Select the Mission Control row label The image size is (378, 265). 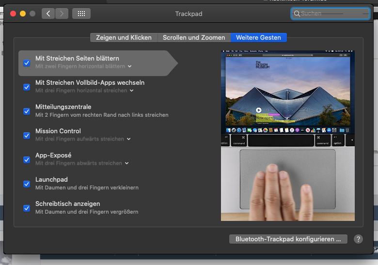click(x=58, y=131)
